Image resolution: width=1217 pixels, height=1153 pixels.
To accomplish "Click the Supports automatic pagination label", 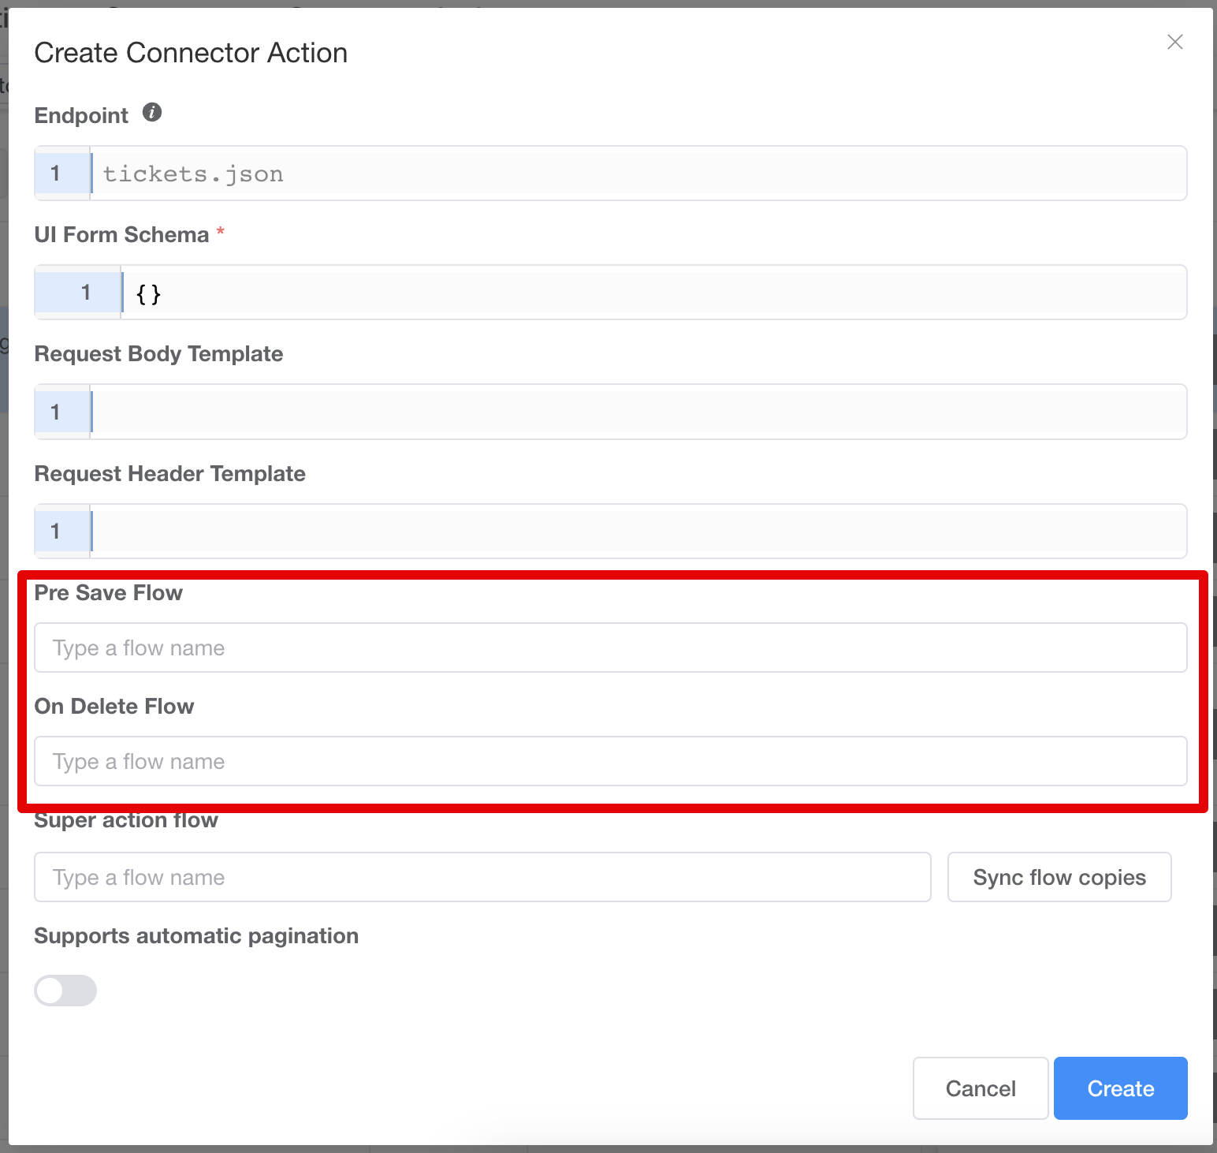I will 196,936.
